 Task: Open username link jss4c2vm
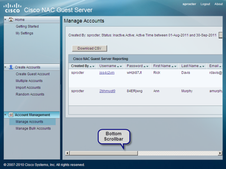tap(107, 73)
